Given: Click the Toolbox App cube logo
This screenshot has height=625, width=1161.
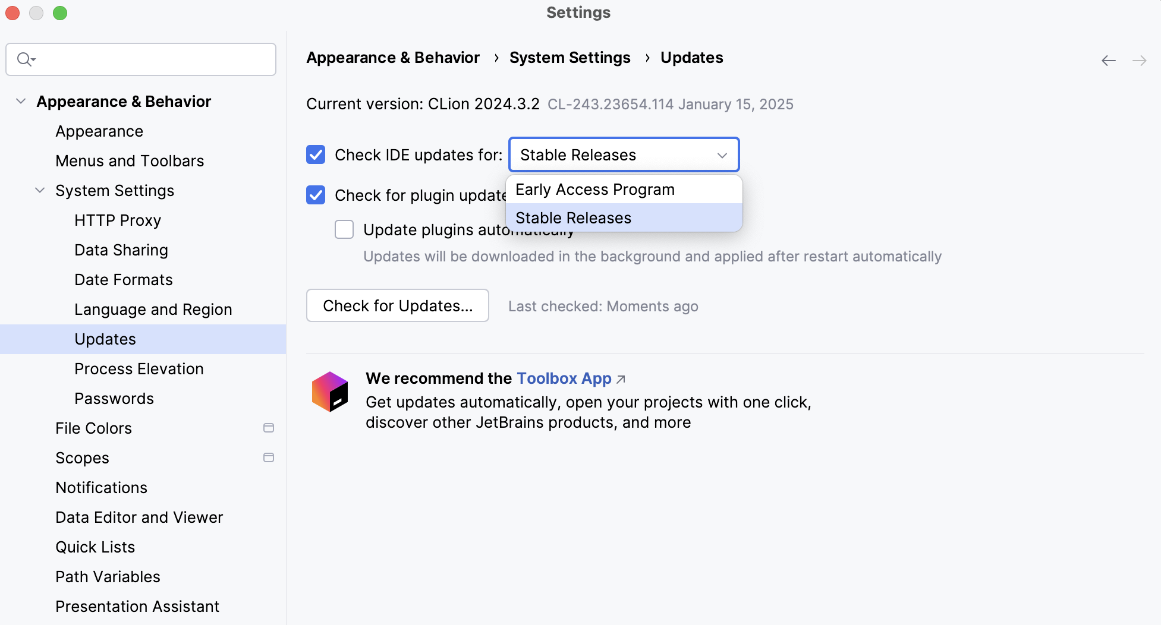Looking at the screenshot, I should click(x=330, y=392).
